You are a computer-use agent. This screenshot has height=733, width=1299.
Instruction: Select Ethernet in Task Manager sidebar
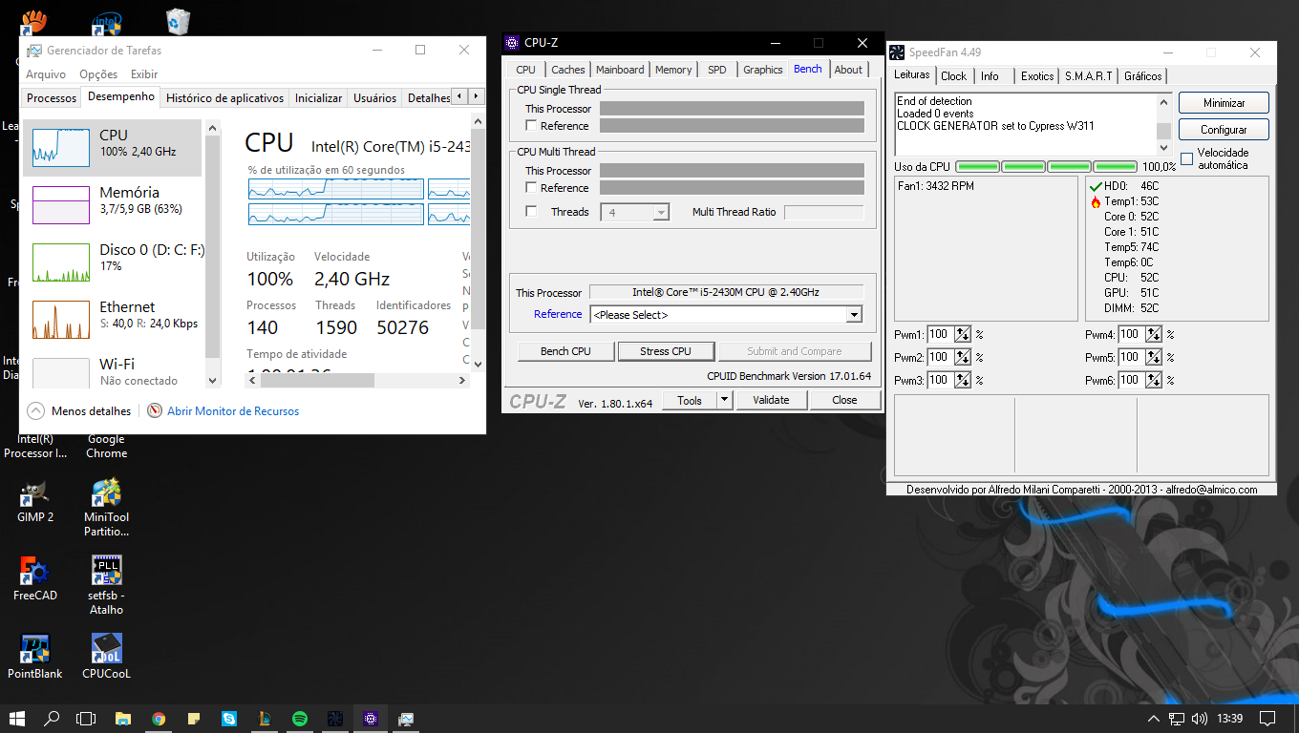112,320
